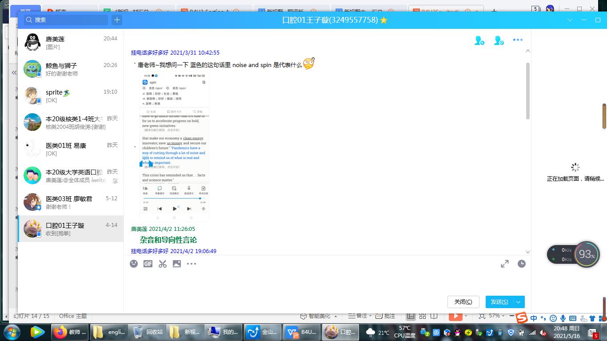
Task: Click the thinking emoji in the message
Action: point(309,64)
